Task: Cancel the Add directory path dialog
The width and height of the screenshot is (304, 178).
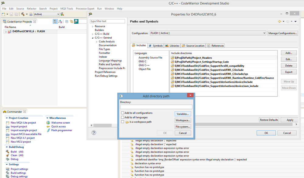Action: coord(183,133)
